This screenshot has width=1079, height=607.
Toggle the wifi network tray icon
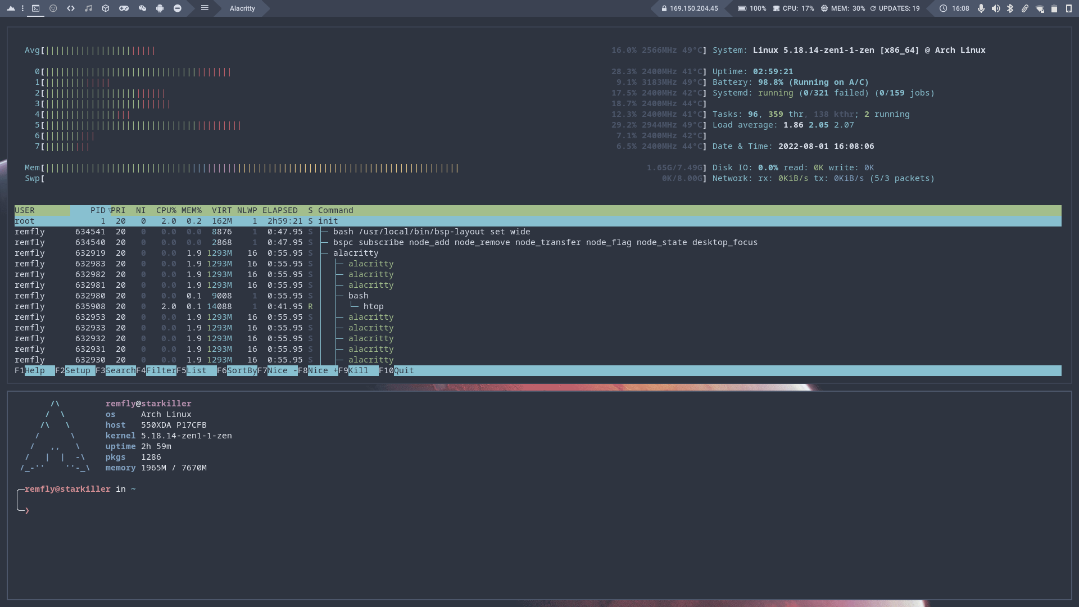coord(1040,8)
